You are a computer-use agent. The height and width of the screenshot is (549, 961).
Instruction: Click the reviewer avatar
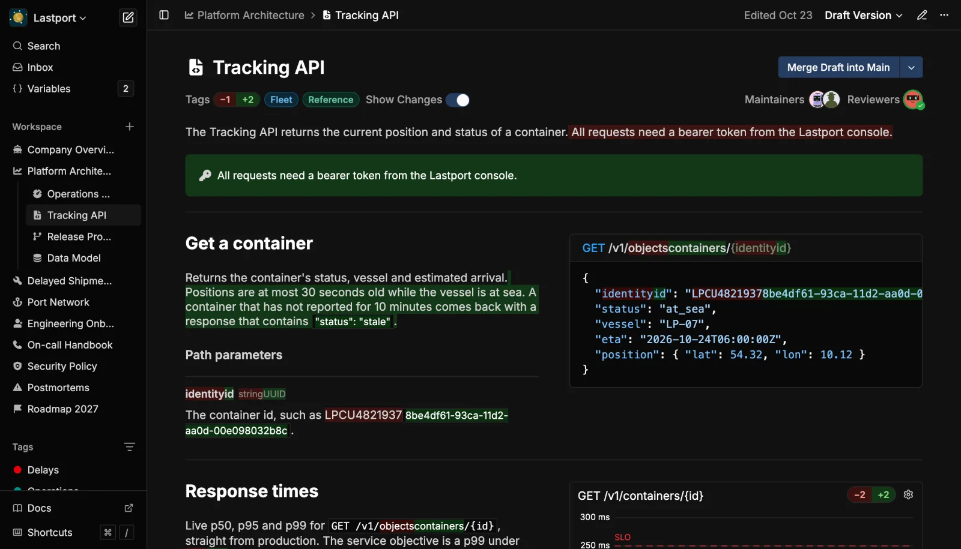[x=913, y=100]
